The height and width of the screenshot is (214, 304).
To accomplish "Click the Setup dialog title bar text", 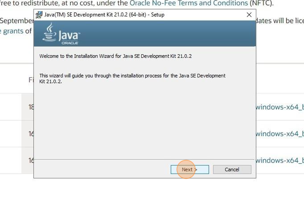I will point(104,15).
